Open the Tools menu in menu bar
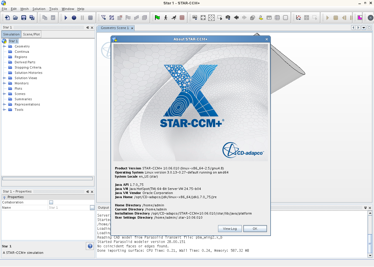The width and height of the screenshot is (374, 267). coord(54,9)
